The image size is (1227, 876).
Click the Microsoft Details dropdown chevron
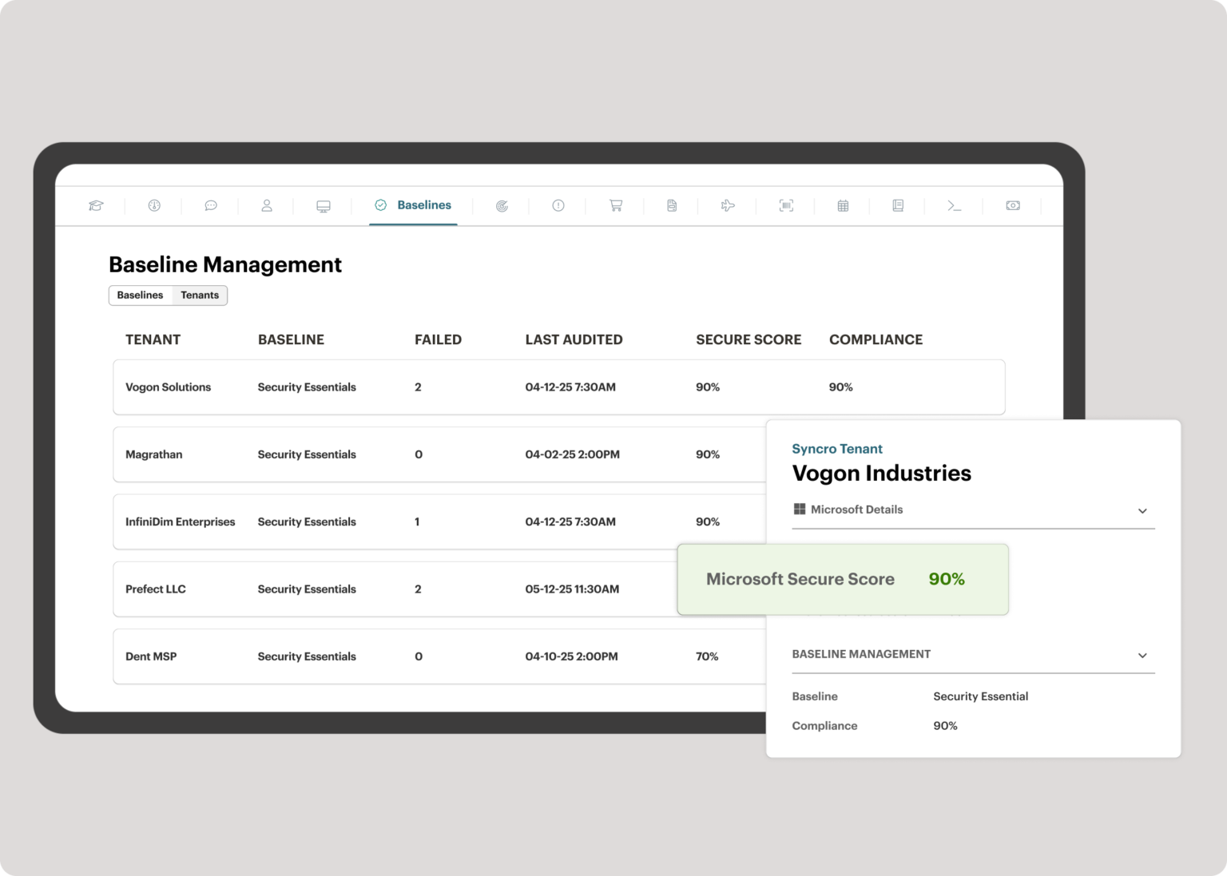[x=1144, y=510]
